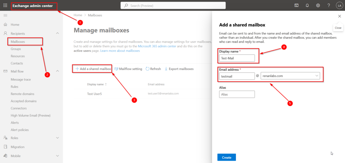The image size is (345, 163).
Task: Collapse the navigation hamburger menu
Action: tap(5, 16)
